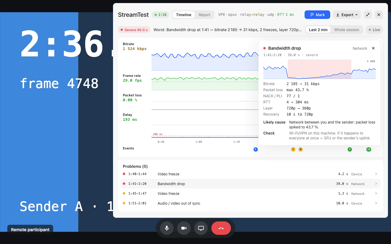
Task: Click the Network tag in detail card
Action: [x=360, y=48]
